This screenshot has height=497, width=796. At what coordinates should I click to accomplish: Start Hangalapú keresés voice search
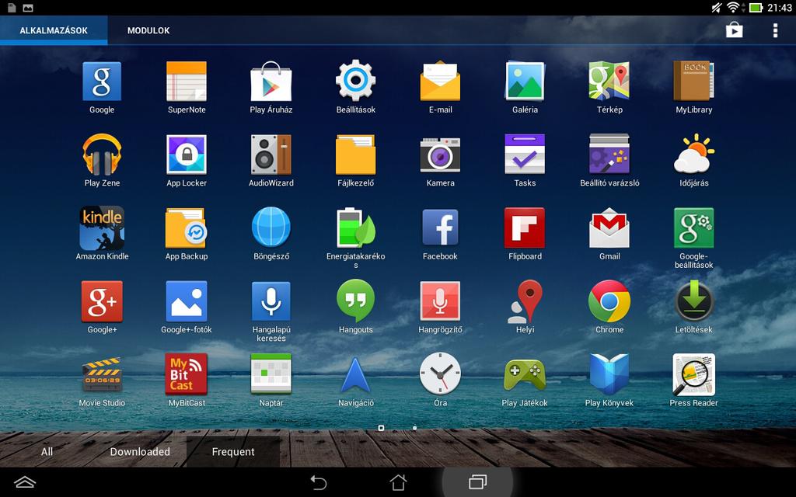271,301
